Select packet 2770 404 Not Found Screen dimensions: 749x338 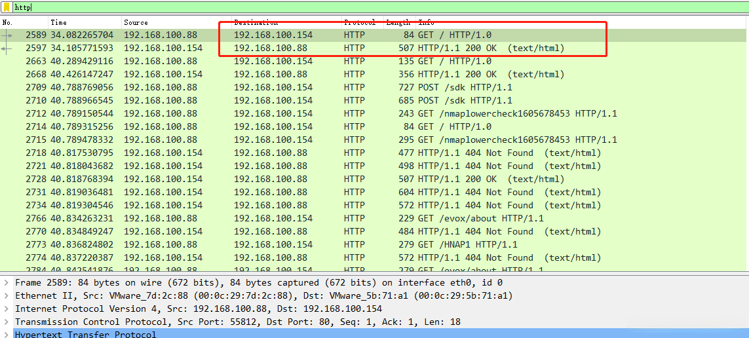(374, 231)
